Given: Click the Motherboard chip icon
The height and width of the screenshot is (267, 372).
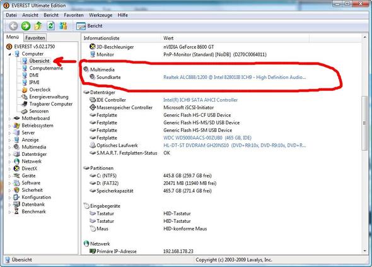Looking at the screenshot, I should [x=16, y=118].
